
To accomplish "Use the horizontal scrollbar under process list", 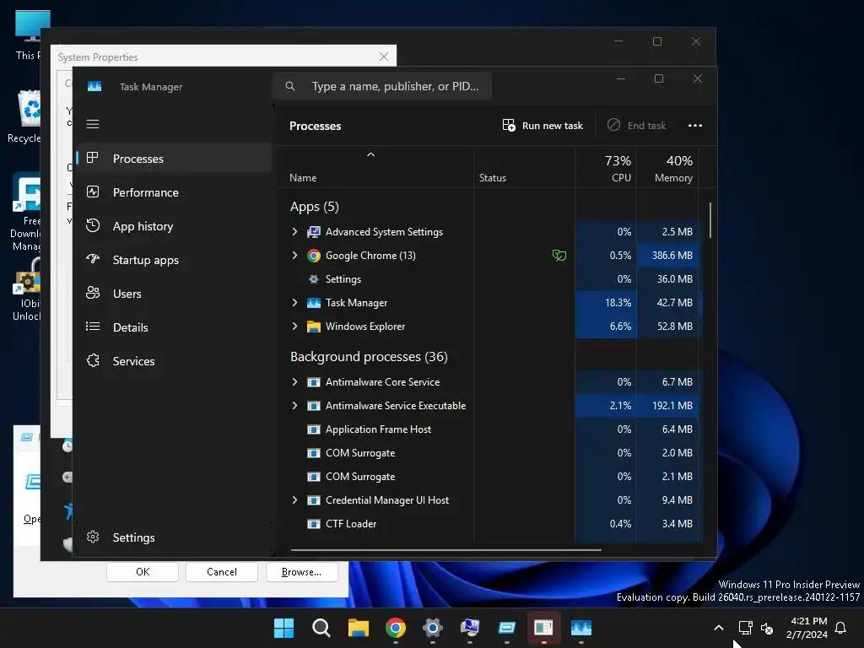I will (445, 549).
